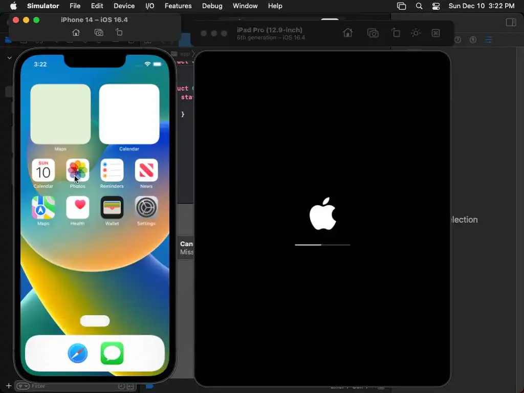Viewport: 524px width, 393px height.
Task: Open the Device menu
Action: (x=124, y=6)
